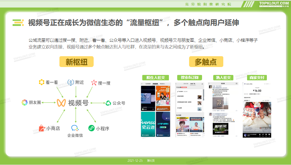Click the 朋友圈 label text

35,102
